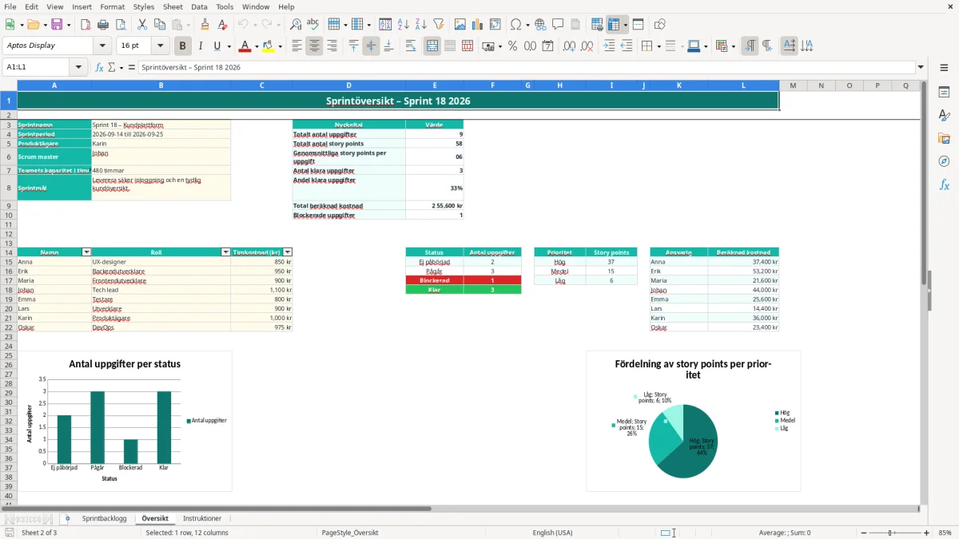
Task: Toggle Center Vertically alignment
Action: (x=371, y=46)
